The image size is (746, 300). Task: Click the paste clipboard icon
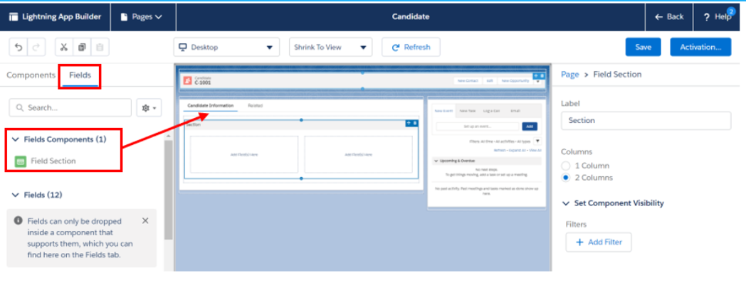[x=100, y=48]
